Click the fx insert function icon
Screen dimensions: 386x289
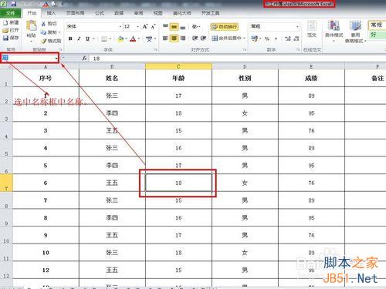point(84,59)
